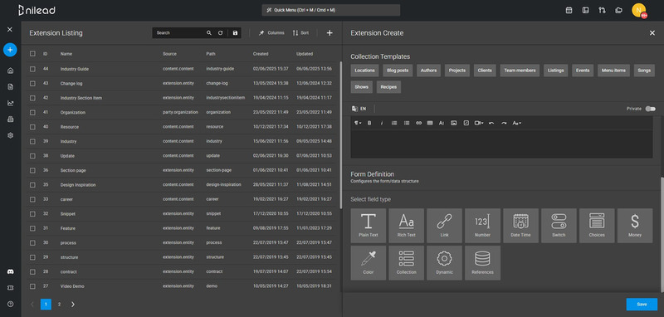
Task: Select the Collection field type
Action: pyautogui.click(x=407, y=263)
